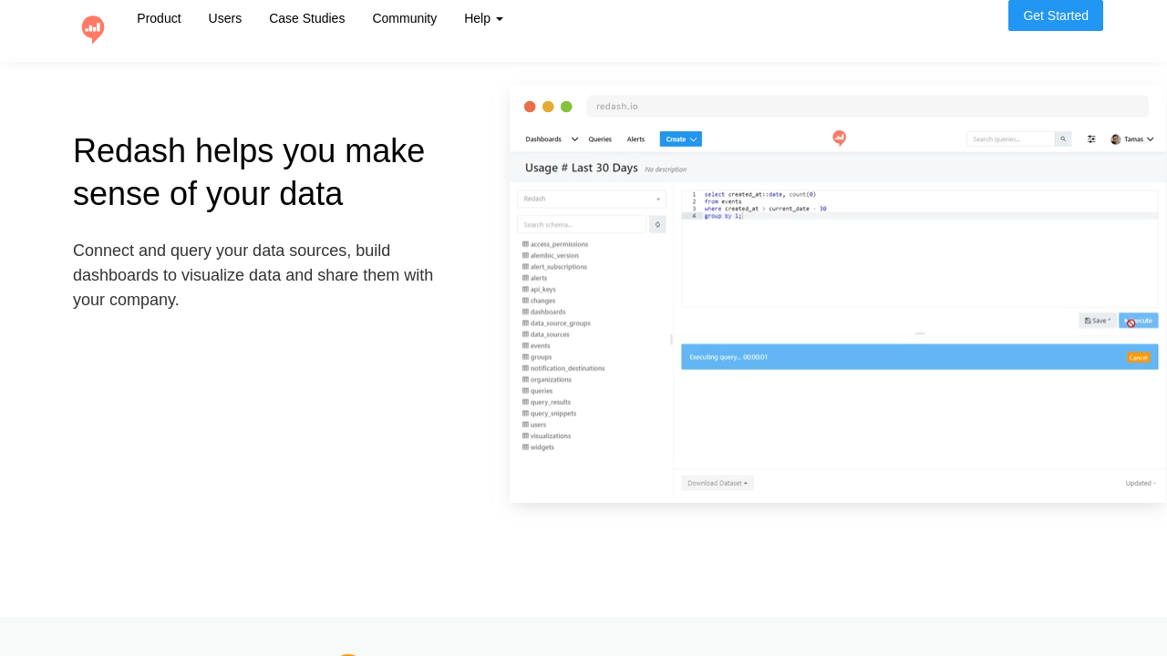Select the visualizations table
Viewport: 1167px width, 656px height.
(x=546, y=436)
